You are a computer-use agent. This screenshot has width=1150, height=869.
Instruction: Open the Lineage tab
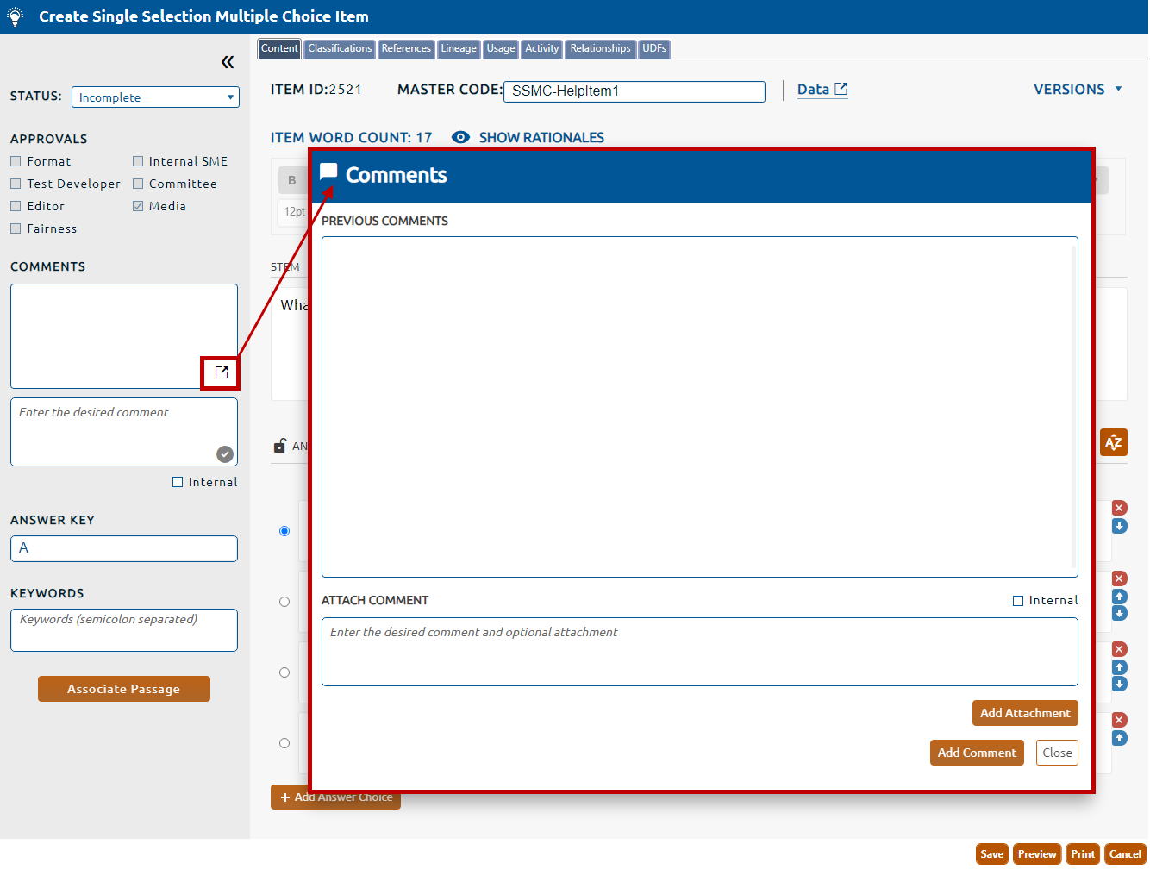(x=459, y=49)
